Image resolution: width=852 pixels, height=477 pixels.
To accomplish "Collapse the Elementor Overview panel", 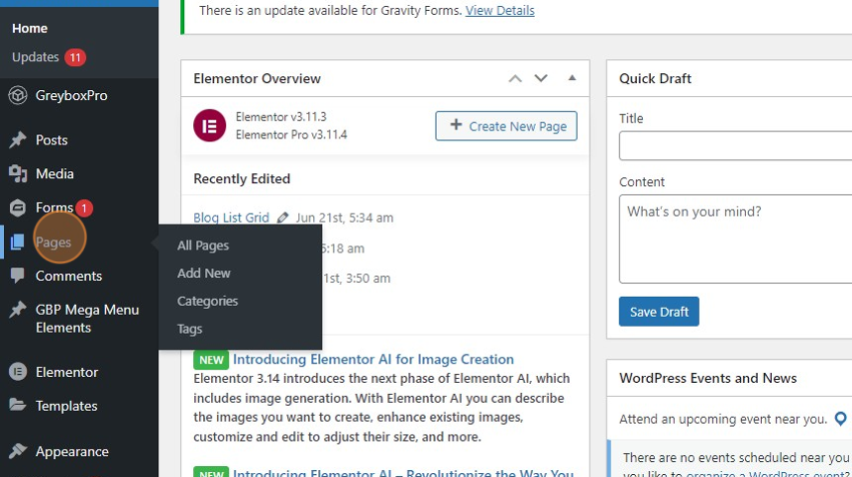I will 572,78.
